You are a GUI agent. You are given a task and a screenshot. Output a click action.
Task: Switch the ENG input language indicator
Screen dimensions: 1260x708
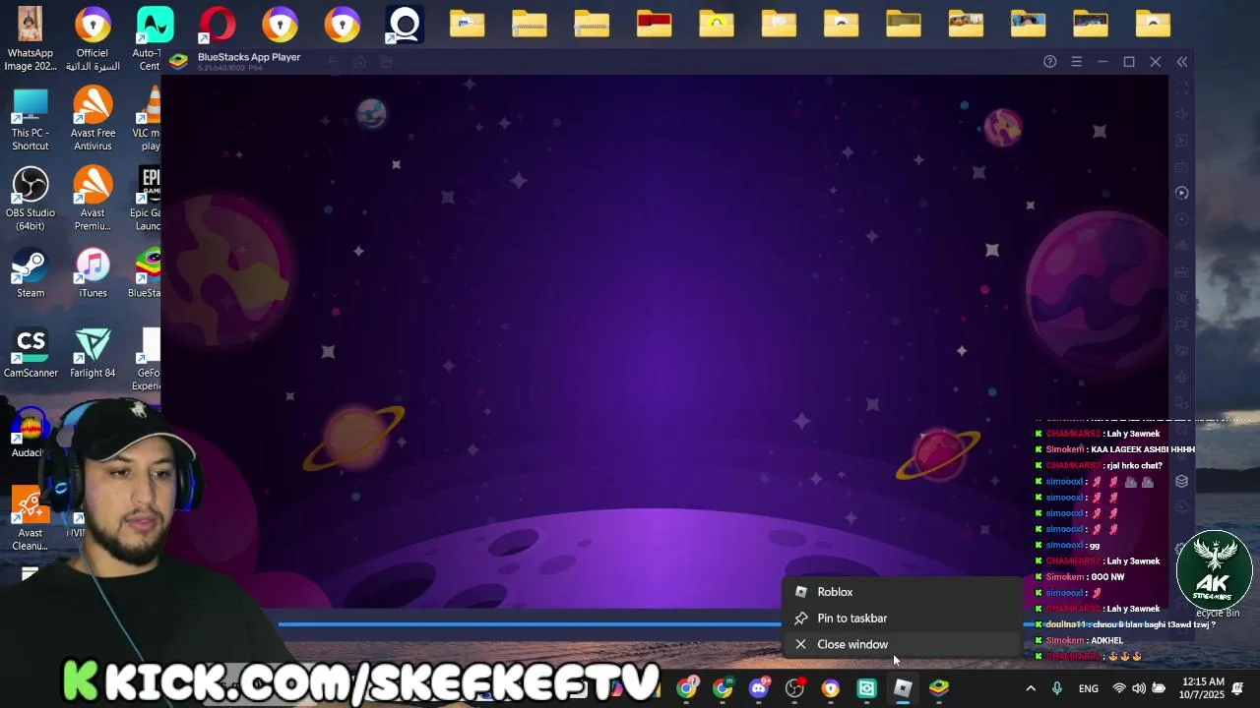[1089, 688]
